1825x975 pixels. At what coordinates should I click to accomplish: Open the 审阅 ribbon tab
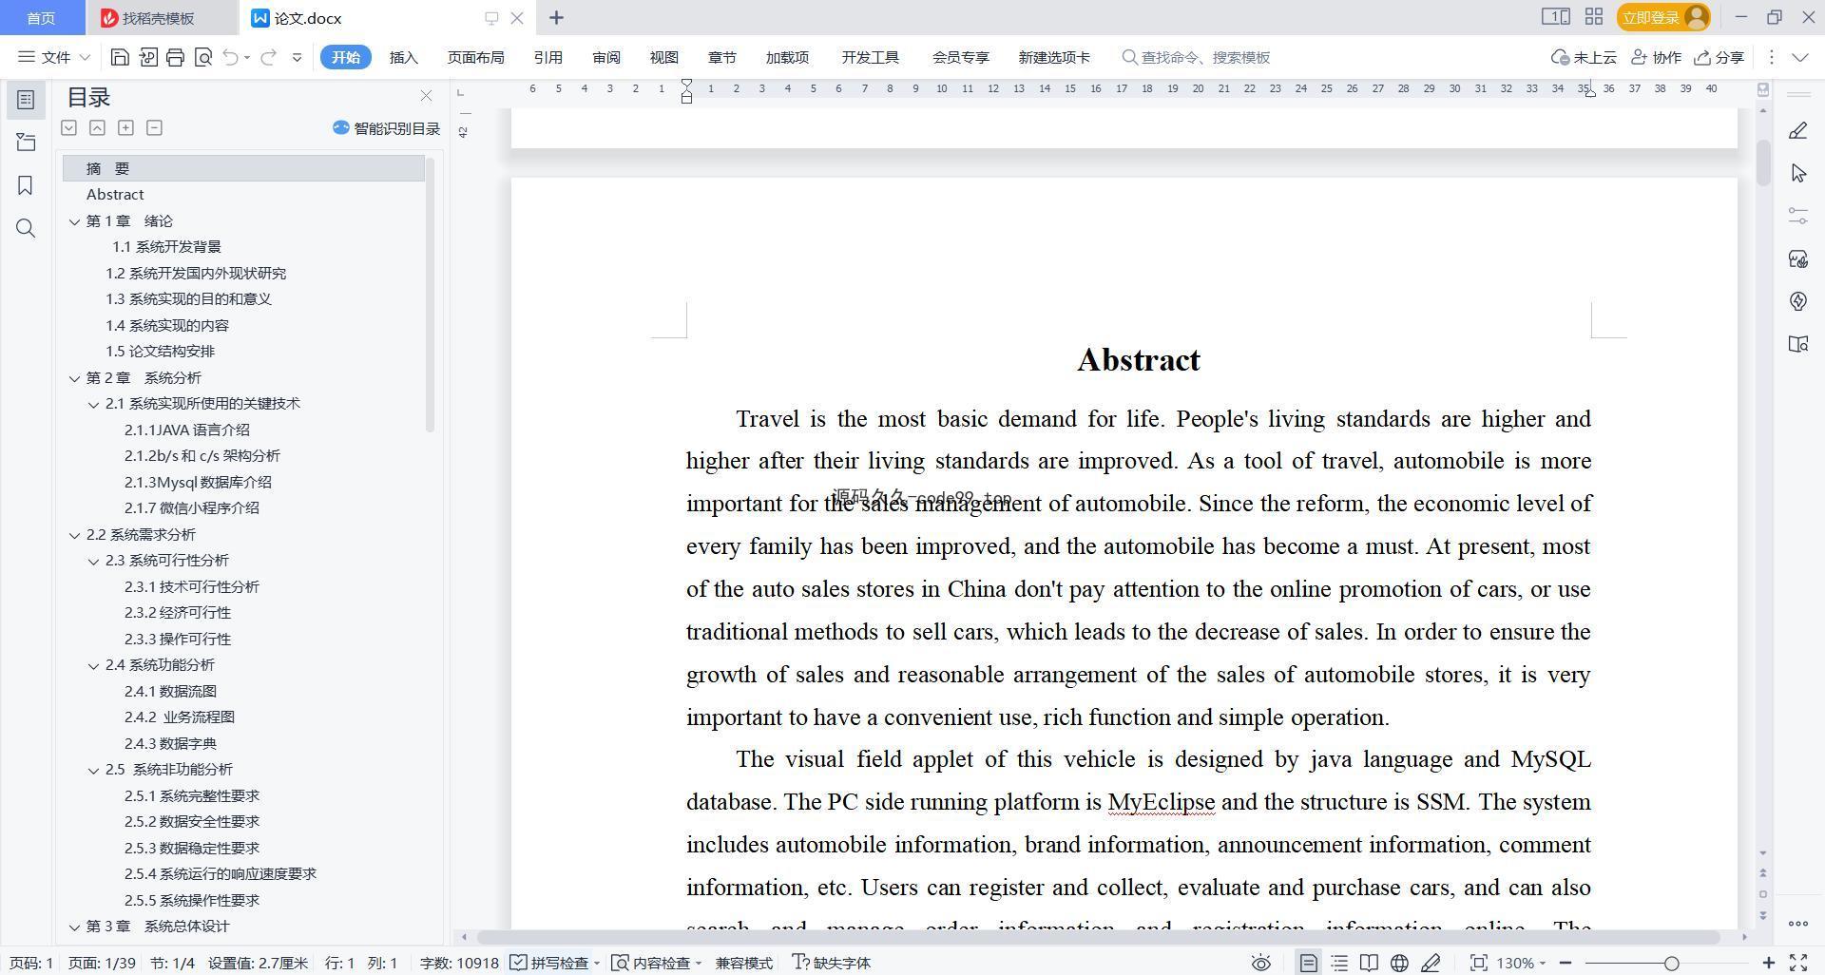click(606, 57)
